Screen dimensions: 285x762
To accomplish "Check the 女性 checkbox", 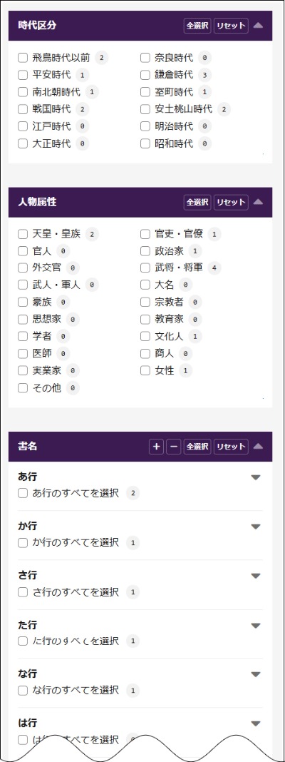I will pyautogui.click(x=145, y=371).
